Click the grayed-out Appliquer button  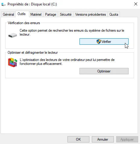point(127,139)
